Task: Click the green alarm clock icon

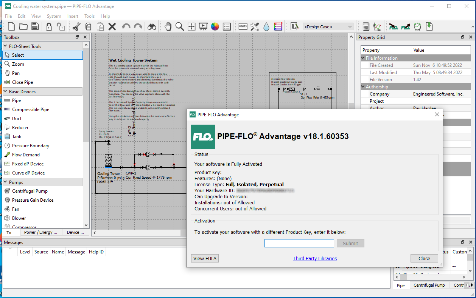Action: (x=417, y=26)
